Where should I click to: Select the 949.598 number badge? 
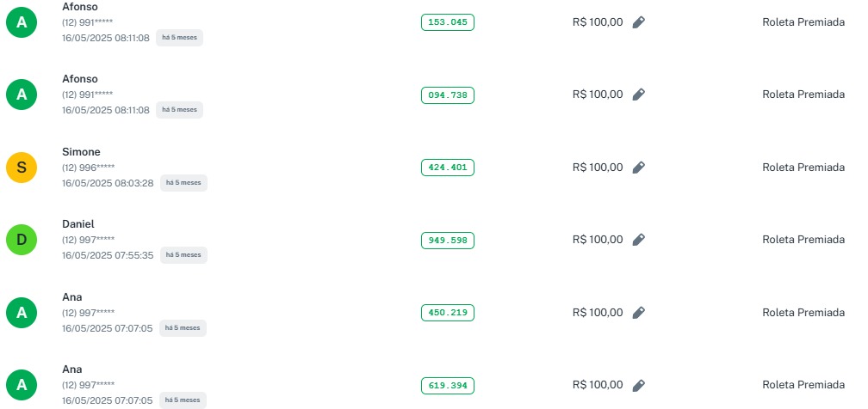pyautogui.click(x=448, y=240)
